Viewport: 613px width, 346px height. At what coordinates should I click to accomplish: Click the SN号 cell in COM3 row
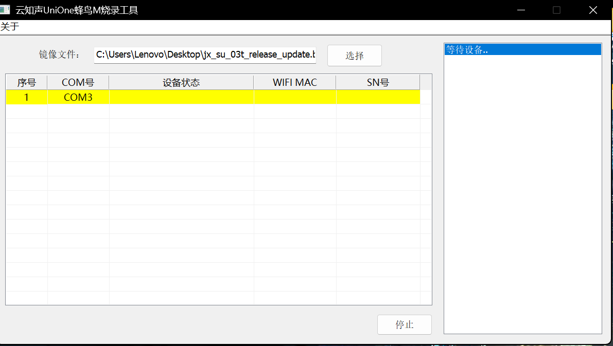[378, 97]
